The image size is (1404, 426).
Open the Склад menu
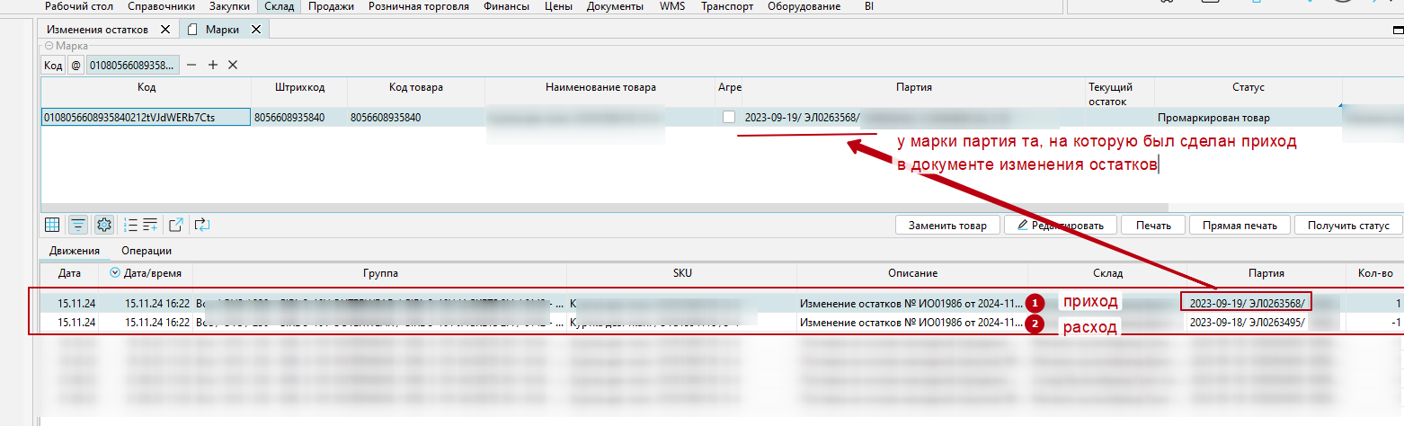[x=279, y=6]
